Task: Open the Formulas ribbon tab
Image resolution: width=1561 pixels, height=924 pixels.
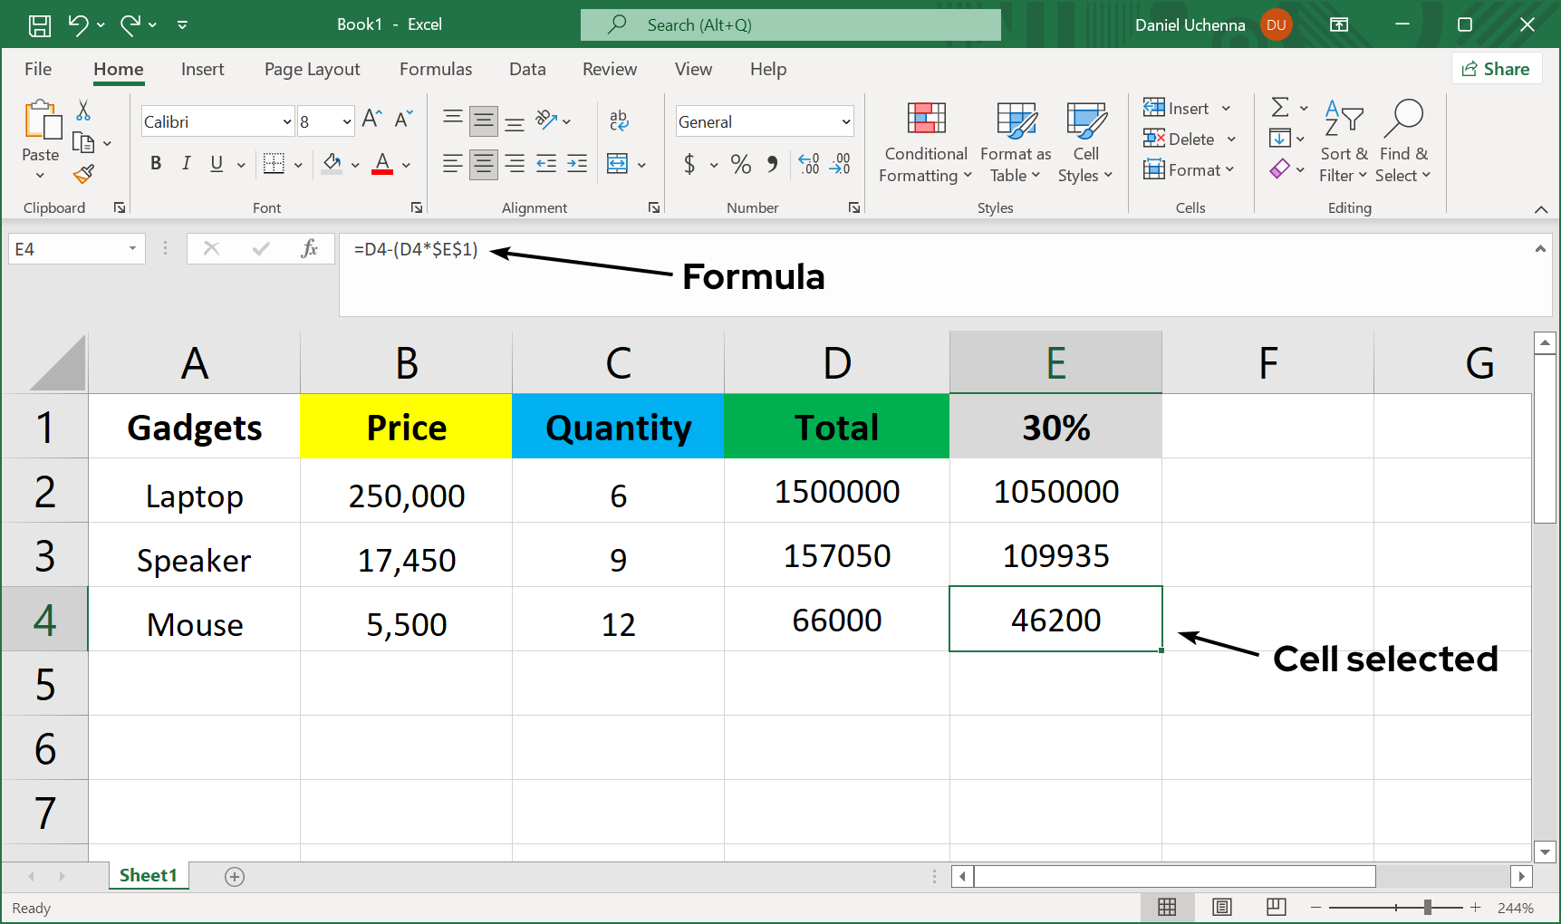Action: point(435,70)
